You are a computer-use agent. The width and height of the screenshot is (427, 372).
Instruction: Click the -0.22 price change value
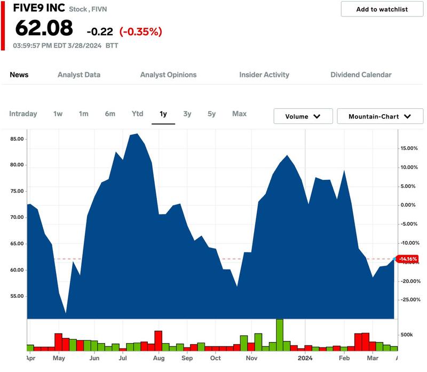[100, 31]
